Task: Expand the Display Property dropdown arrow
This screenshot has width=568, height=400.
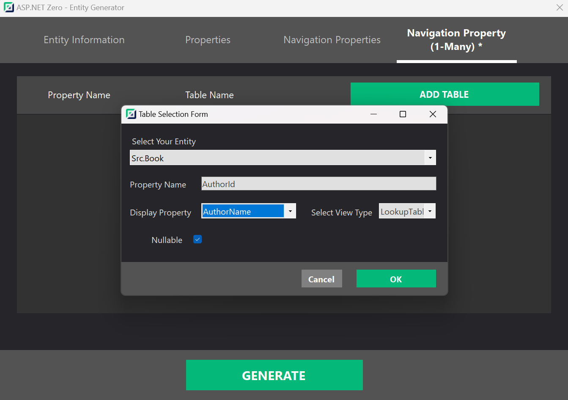Action: coord(290,211)
